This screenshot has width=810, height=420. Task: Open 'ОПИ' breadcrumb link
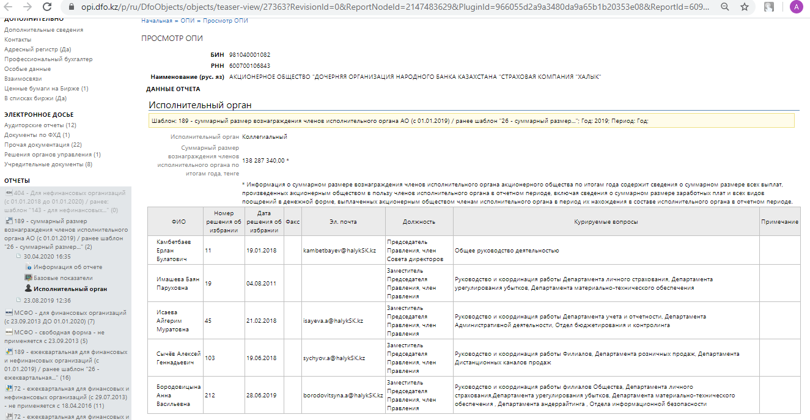click(188, 21)
